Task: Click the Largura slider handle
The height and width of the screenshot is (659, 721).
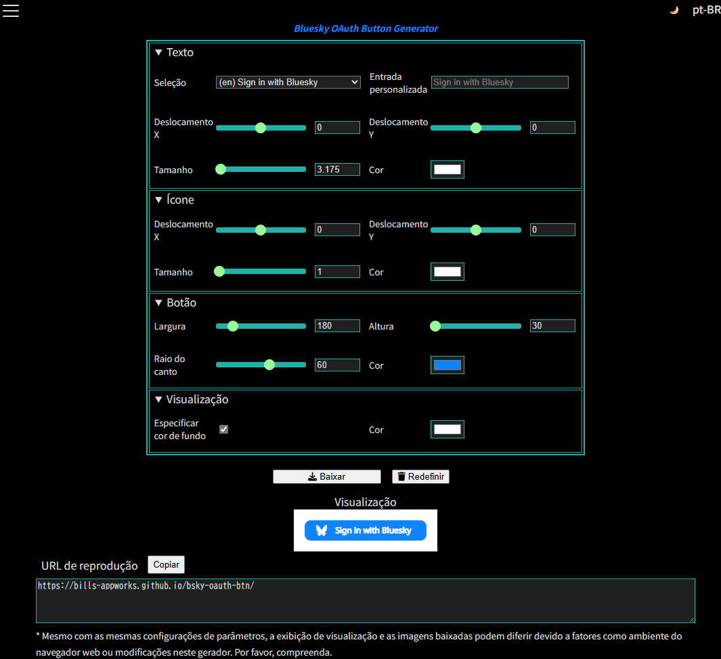Action: coord(233,326)
